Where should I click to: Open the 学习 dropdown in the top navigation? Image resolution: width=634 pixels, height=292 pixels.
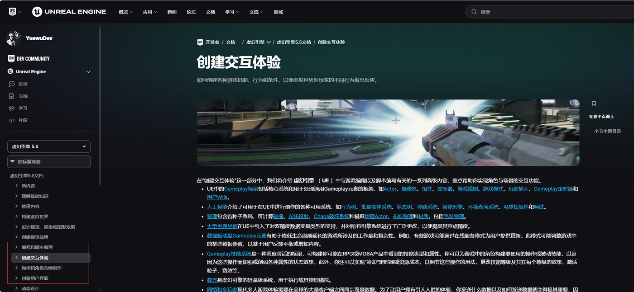[x=232, y=12]
